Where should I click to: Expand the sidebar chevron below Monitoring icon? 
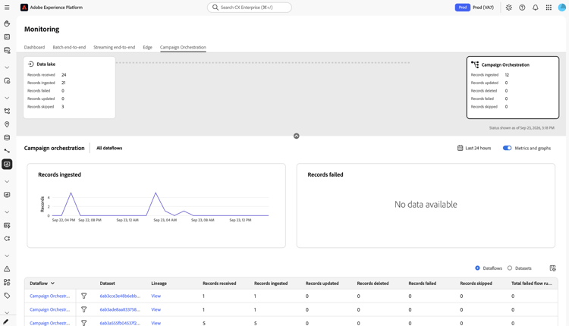[x=7, y=181]
